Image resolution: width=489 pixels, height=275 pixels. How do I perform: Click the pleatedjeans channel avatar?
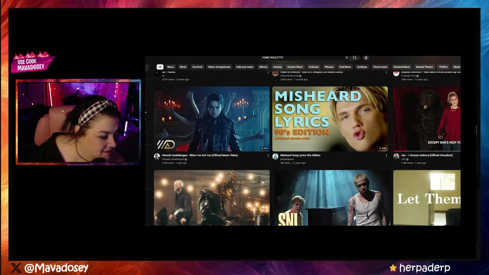coord(275,156)
